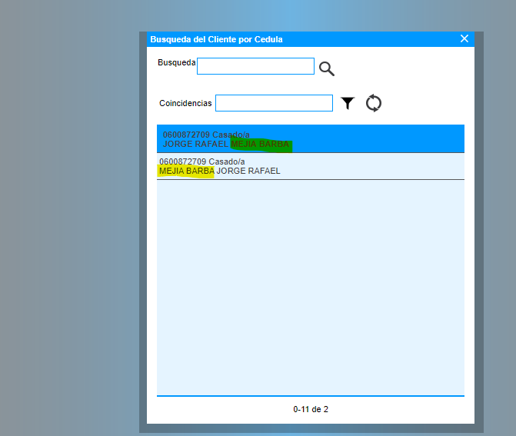Image resolution: width=516 pixels, height=436 pixels.
Task: Click Casado/a in the highlighted first row
Action: [231, 135]
